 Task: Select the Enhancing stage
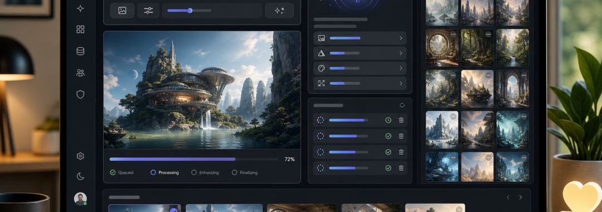tap(205, 172)
